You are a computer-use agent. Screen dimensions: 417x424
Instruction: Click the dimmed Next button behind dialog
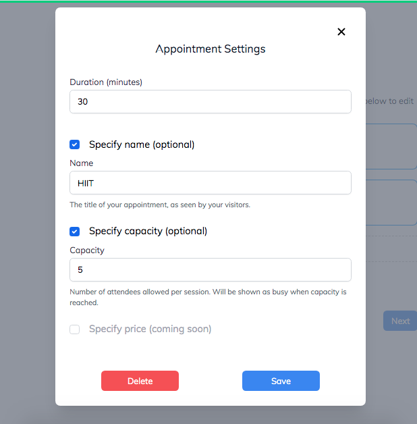400,321
